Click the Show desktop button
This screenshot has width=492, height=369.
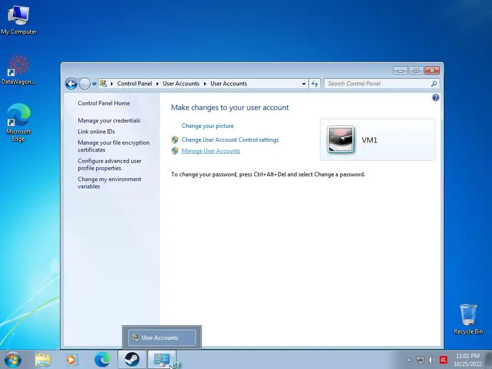pos(489,359)
